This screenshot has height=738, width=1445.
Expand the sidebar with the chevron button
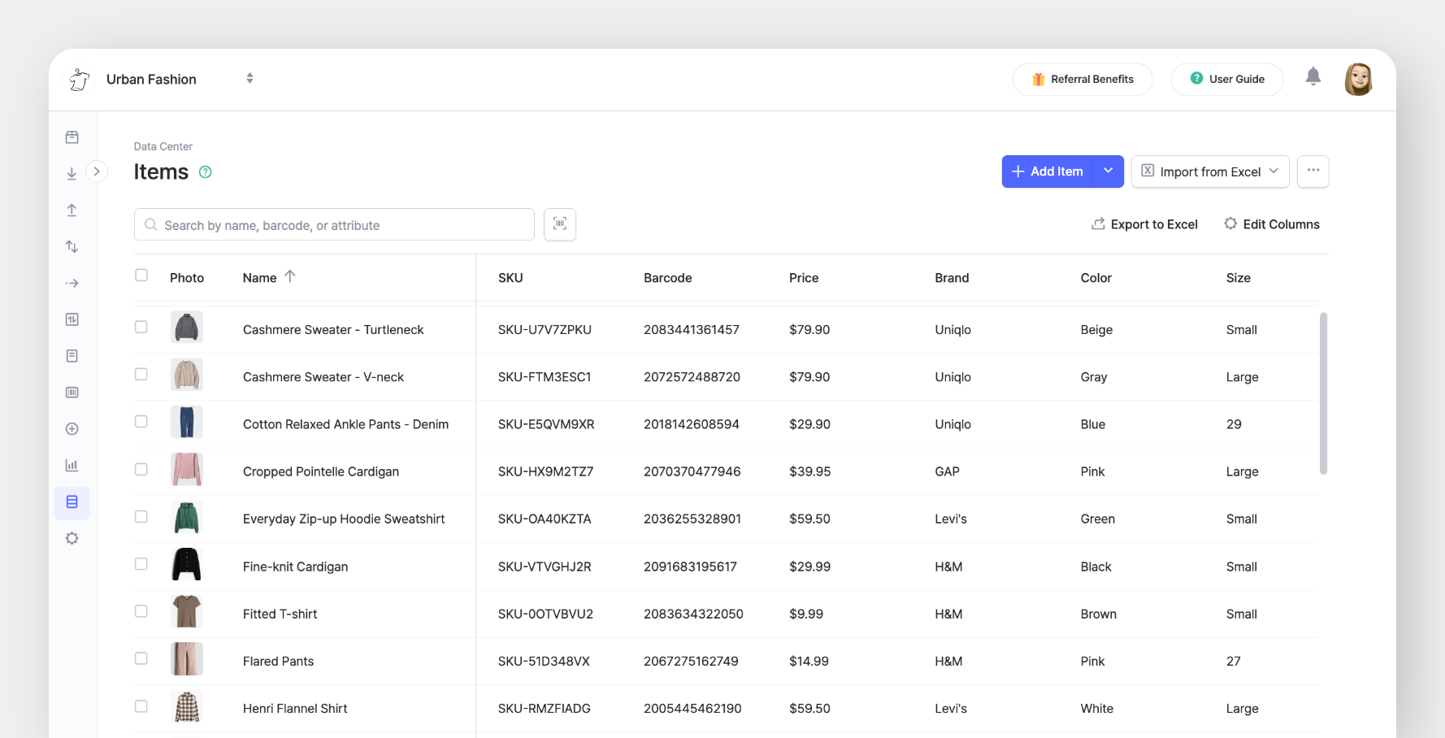coord(97,171)
